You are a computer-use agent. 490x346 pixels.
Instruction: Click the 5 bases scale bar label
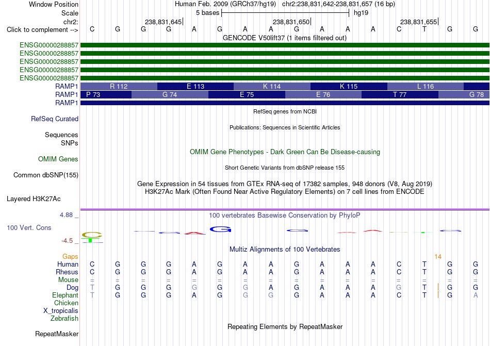click(207, 13)
